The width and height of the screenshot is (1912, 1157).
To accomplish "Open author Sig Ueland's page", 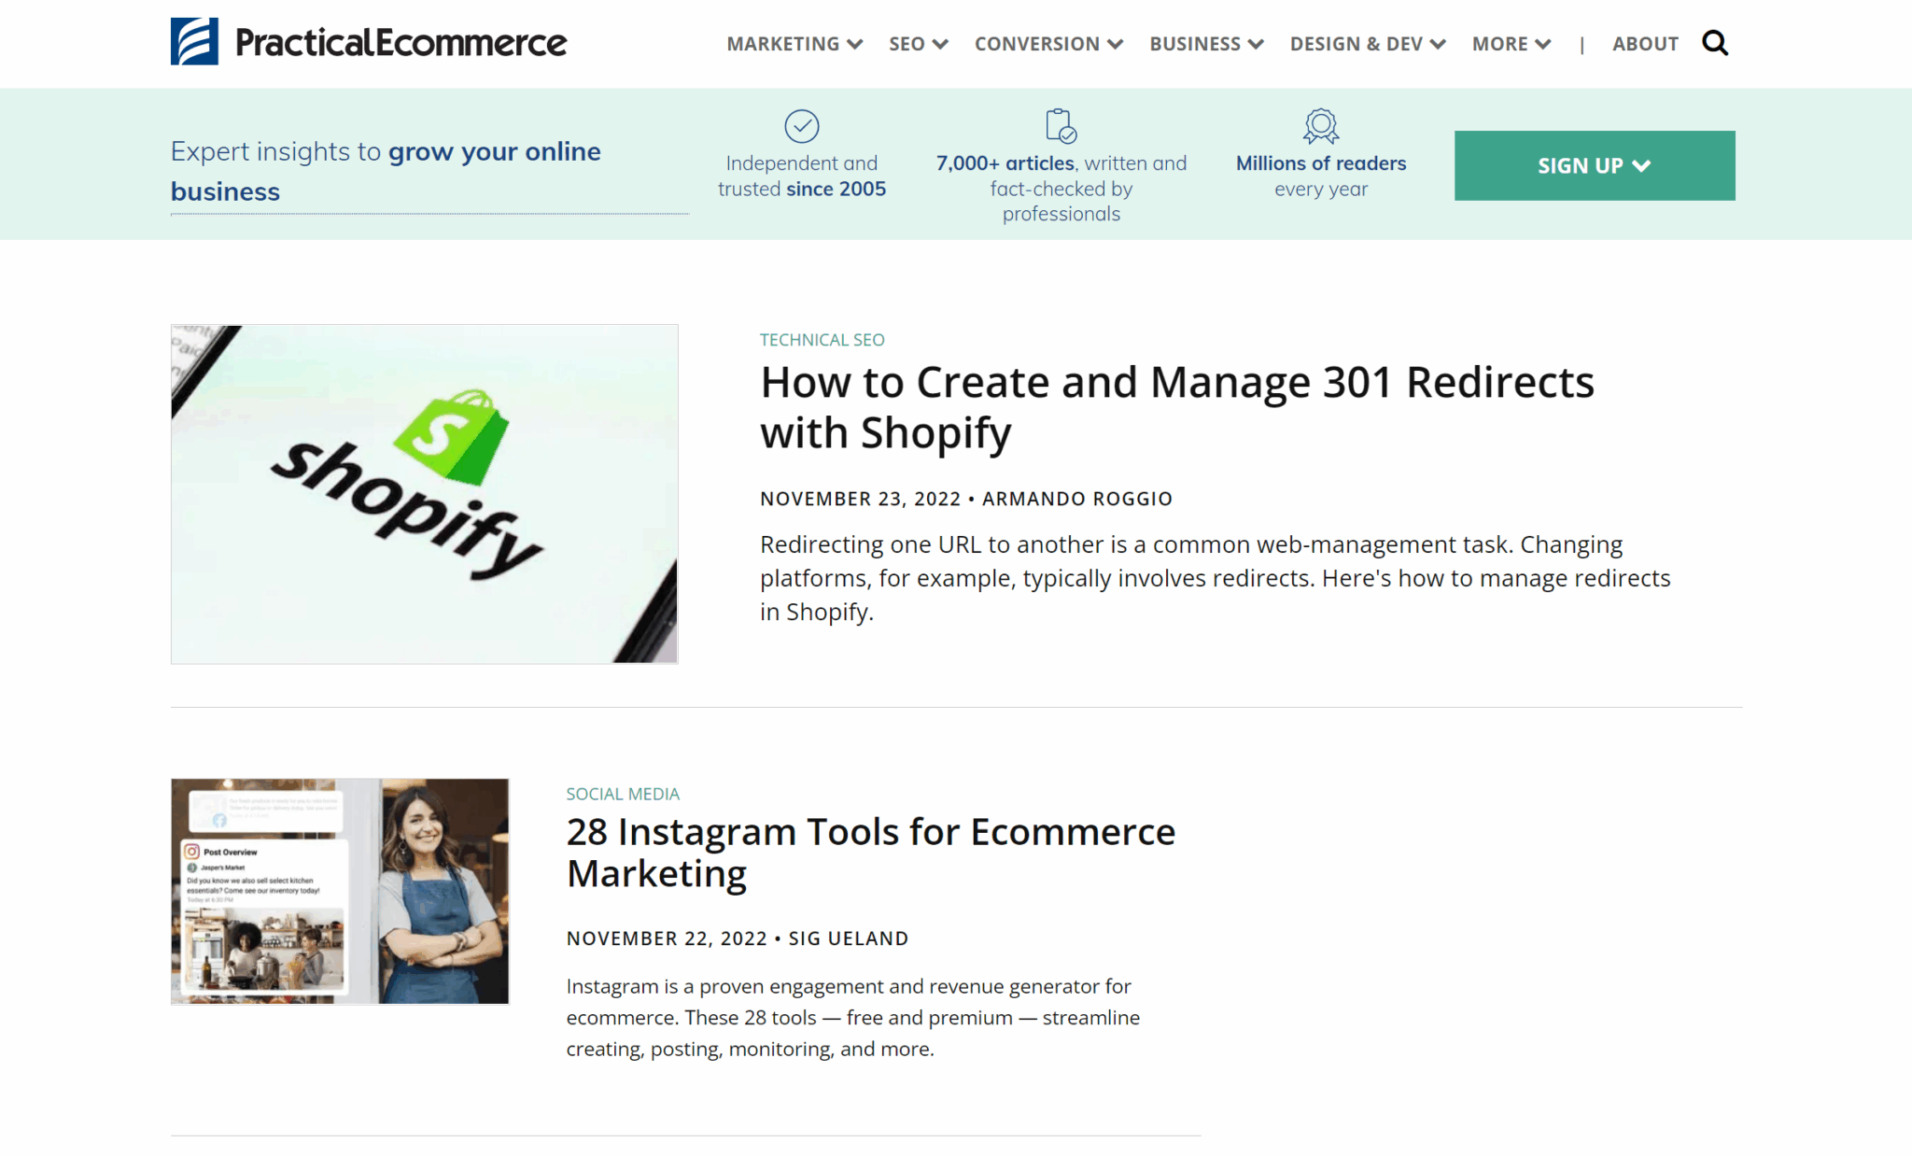I will click(x=848, y=938).
